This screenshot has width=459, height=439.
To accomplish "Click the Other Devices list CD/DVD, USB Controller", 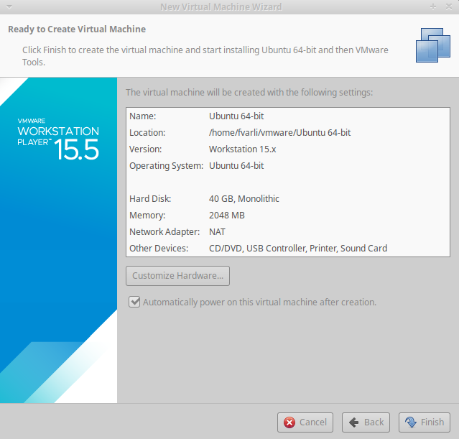I will (x=298, y=249).
